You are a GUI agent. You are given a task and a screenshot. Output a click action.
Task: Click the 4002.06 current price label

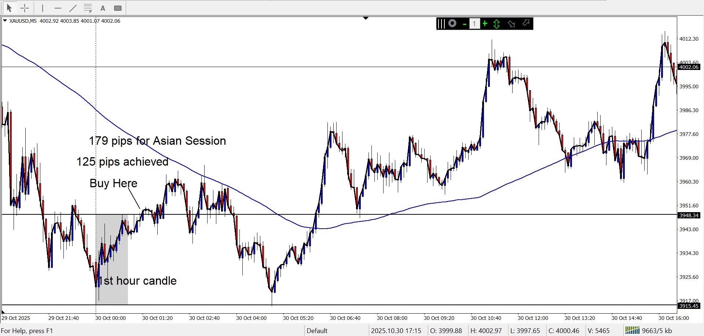click(689, 67)
